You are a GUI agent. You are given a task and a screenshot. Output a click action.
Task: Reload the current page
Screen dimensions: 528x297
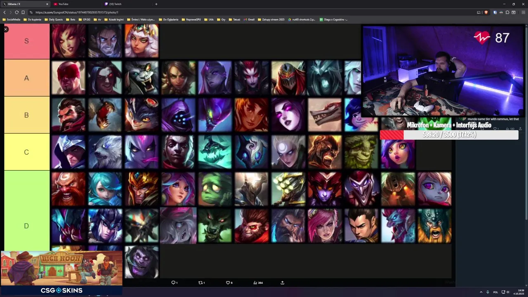16,12
